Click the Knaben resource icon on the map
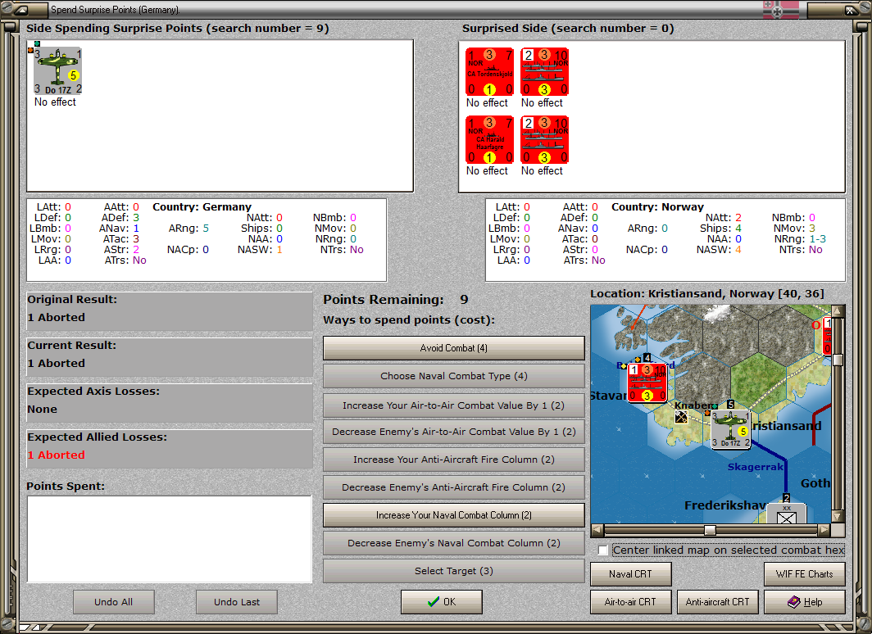Screen dimensions: 872x634 (681, 417)
